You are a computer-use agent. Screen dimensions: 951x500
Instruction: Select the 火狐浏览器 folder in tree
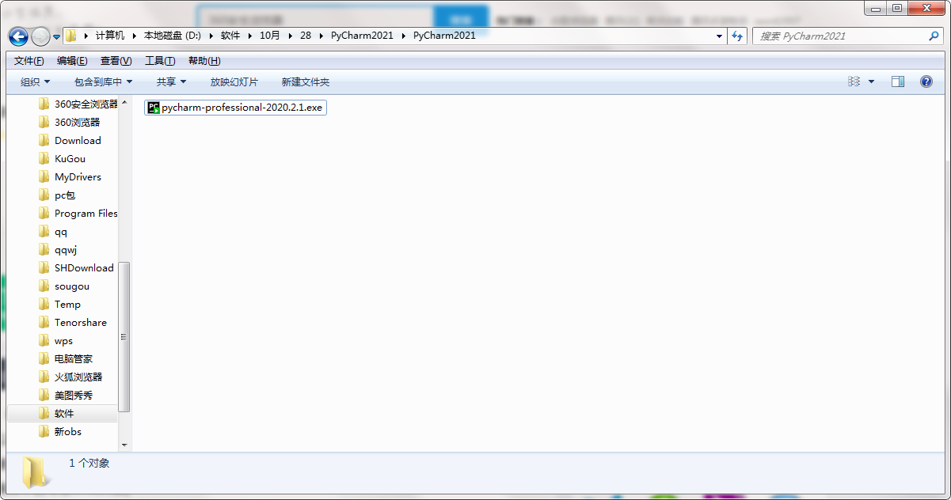click(x=70, y=377)
